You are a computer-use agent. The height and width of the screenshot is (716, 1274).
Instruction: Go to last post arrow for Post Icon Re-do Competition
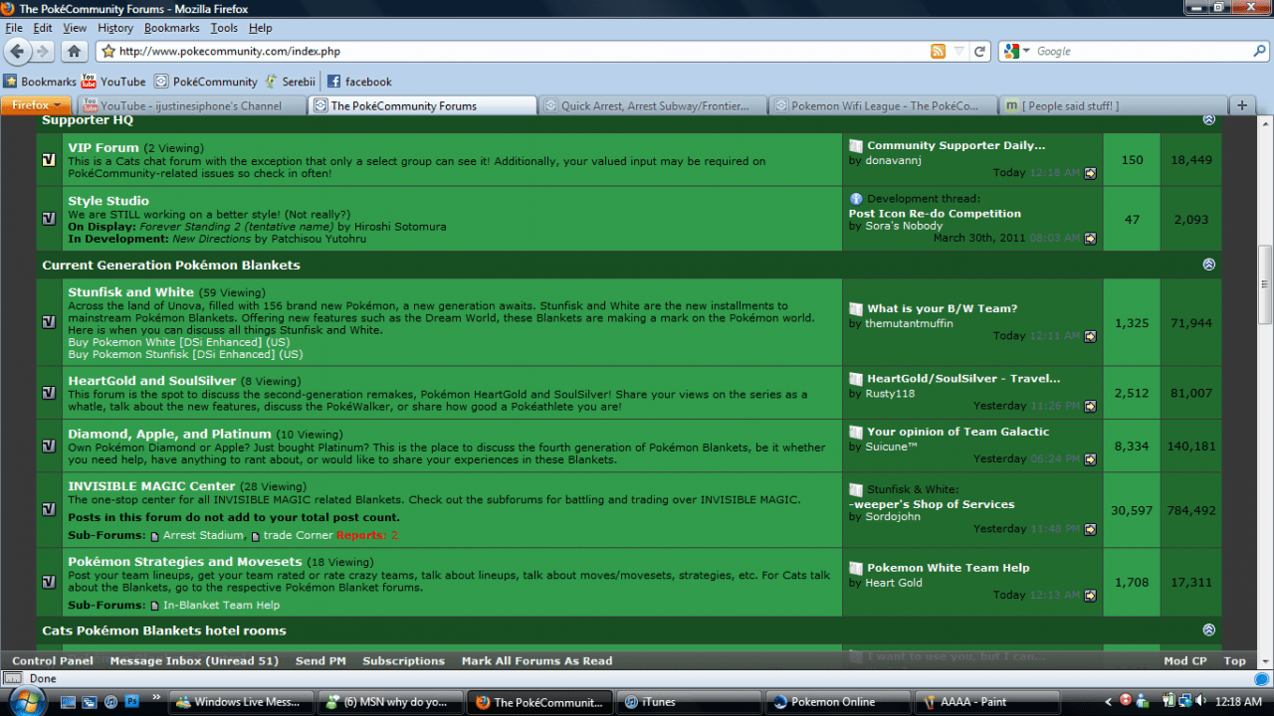[1090, 239]
